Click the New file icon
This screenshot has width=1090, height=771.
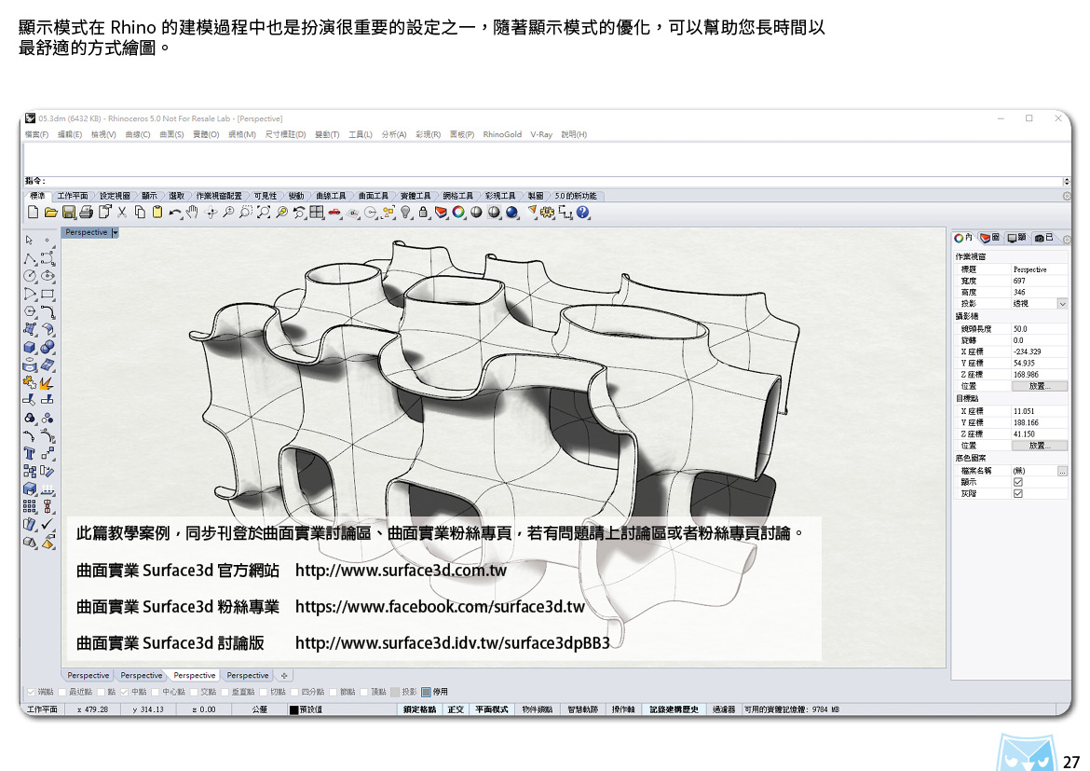[x=33, y=213]
